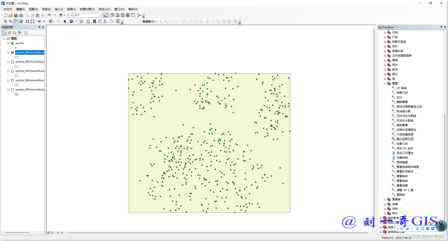Open the Find binoculars tool
Screen dimensions: 448x241
click(x=94, y=22)
